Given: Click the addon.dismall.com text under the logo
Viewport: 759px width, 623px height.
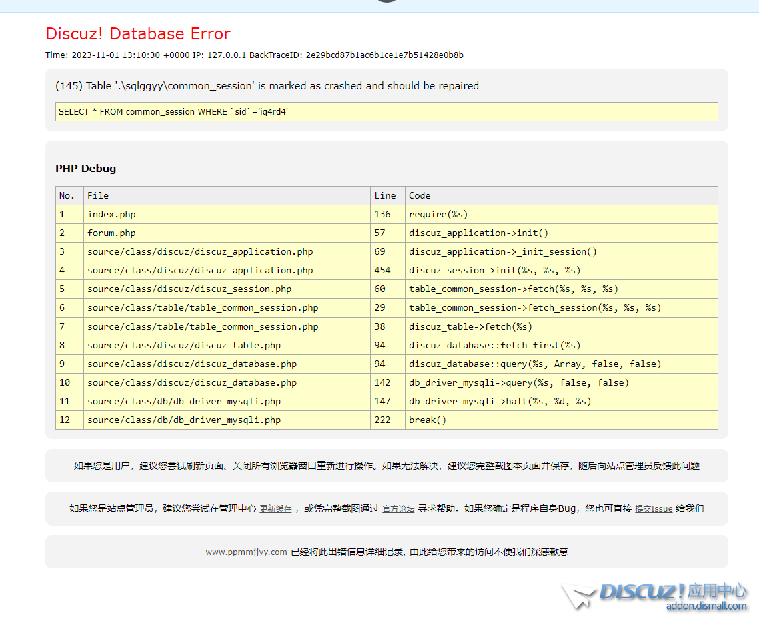Looking at the screenshot, I should coord(706,606).
